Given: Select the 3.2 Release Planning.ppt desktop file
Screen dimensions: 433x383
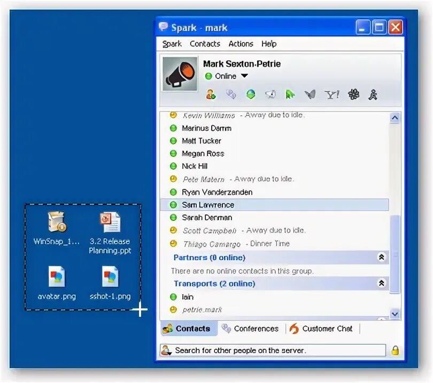Looking at the screenshot, I should click(110, 233).
